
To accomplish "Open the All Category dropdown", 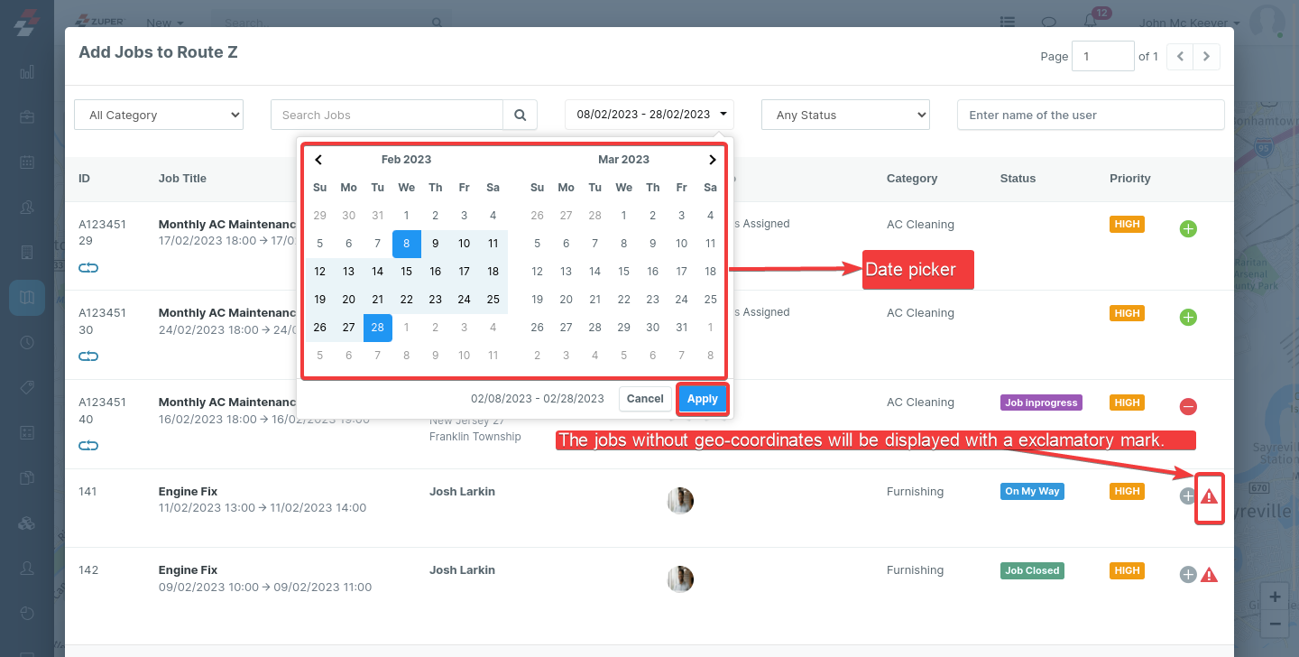I will (x=159, y=115).
